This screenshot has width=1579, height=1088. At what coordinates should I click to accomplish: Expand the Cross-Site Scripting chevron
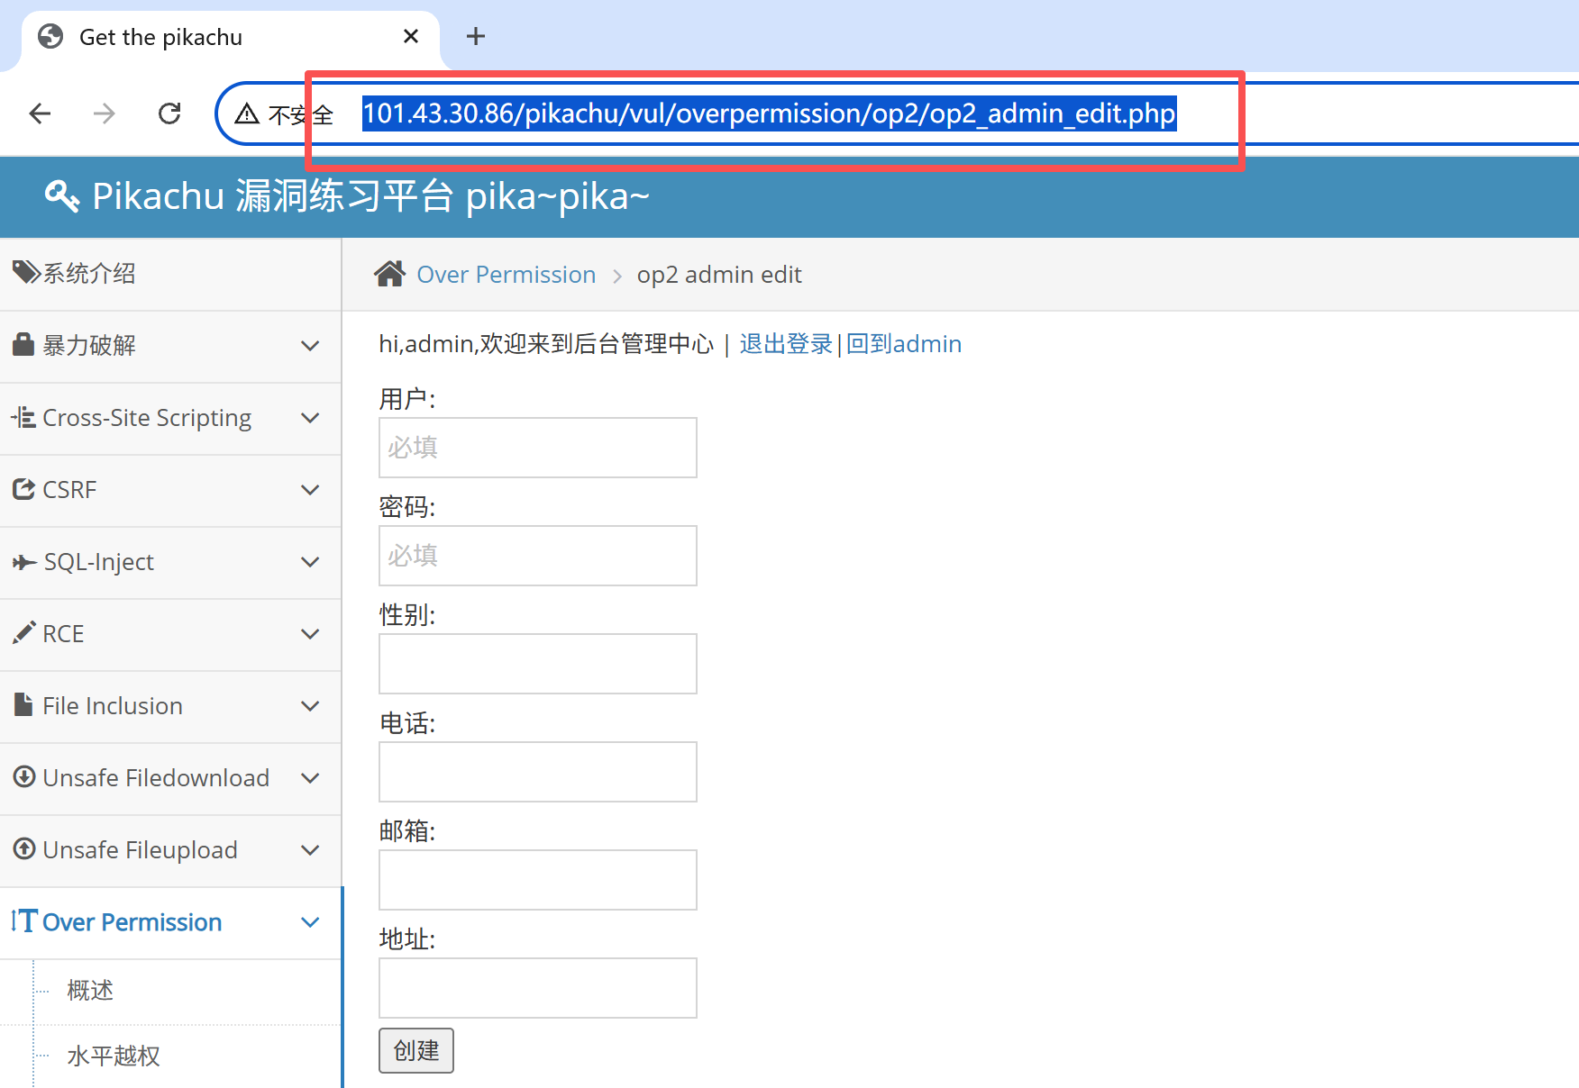pos(310,418)
